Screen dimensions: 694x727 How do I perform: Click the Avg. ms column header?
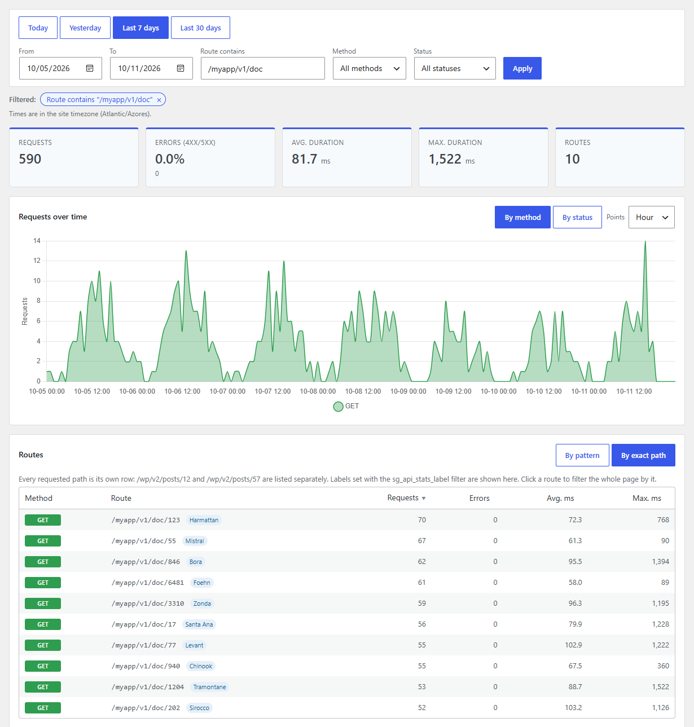point(560,499)
